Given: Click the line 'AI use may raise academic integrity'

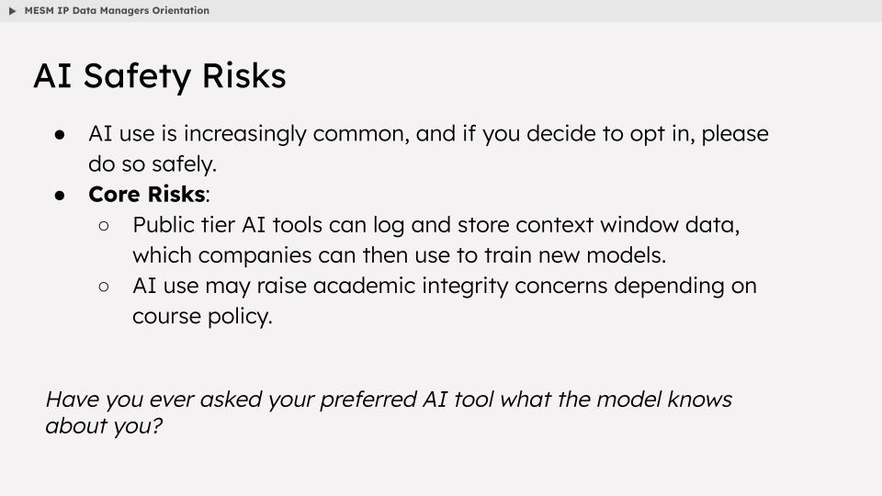Looking at the screenshot, I should click(x=445, y=287).
